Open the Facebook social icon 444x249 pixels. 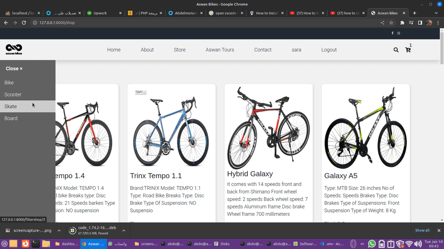click(393, 33)
